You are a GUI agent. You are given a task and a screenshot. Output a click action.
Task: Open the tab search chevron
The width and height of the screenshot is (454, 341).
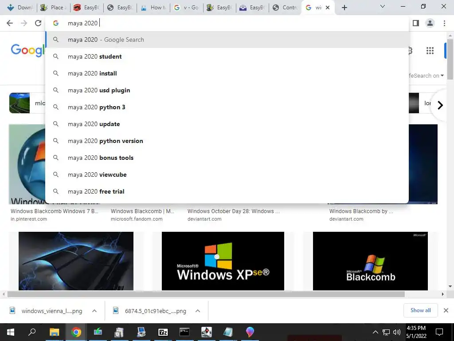coord(383,6)
